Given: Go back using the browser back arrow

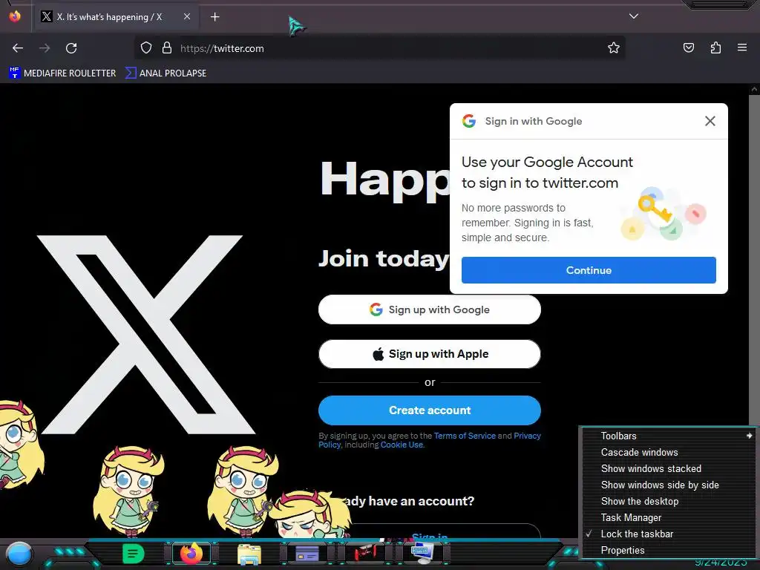Looking at the screenshot, I should pos(18,48).
